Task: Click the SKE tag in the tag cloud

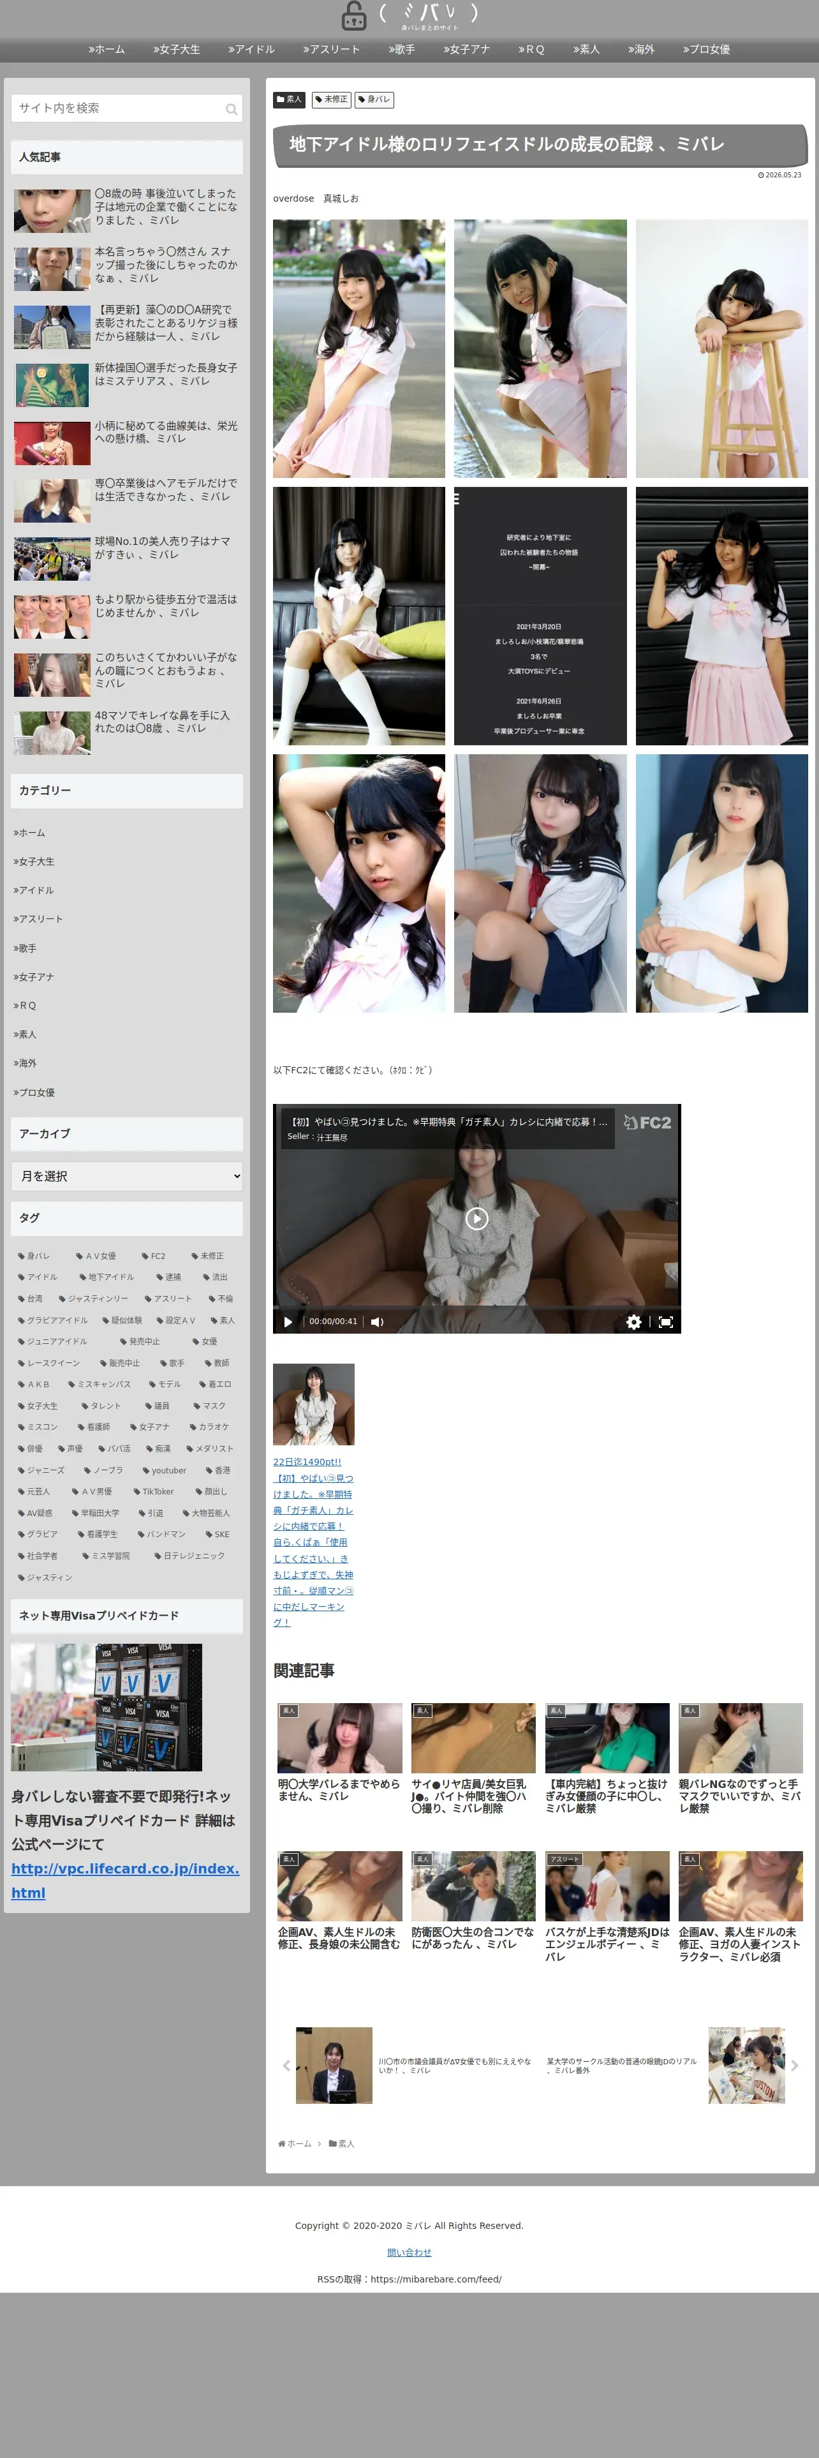Action: click(218, 1535)
